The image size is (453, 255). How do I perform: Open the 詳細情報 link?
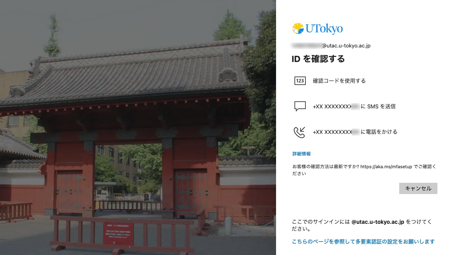[302, 154]
